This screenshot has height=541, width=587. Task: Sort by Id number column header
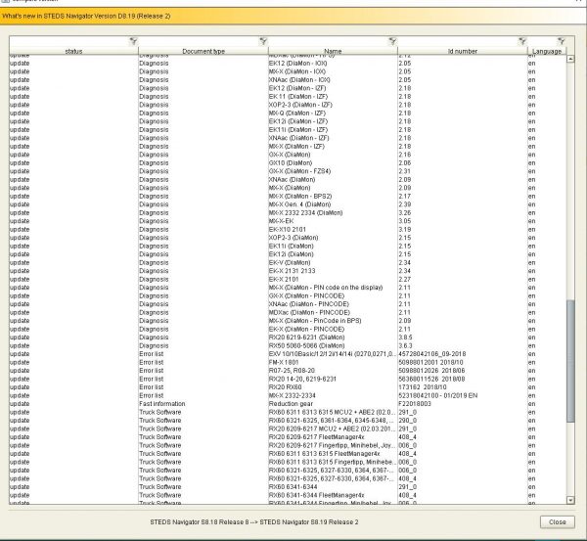coord(463,51)
